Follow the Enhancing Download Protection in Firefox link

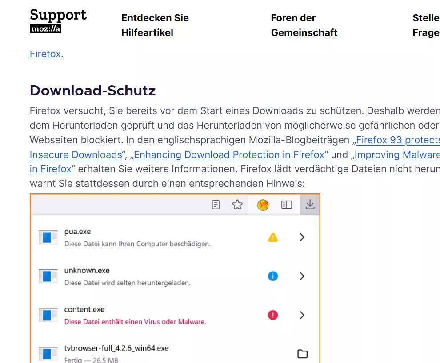(229, 154)
